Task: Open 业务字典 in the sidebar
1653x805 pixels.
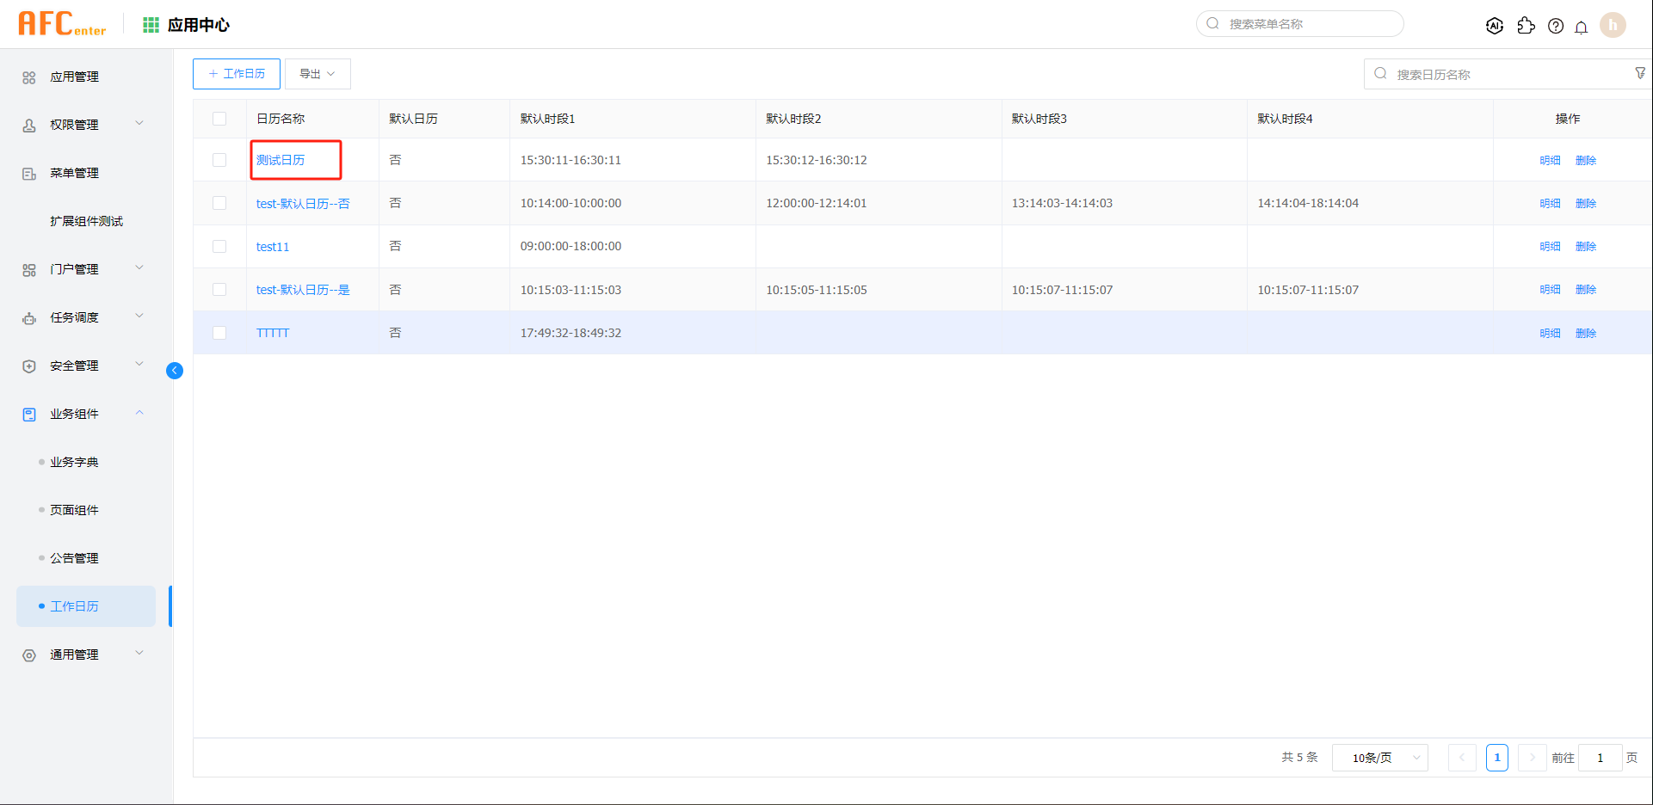Action: tap(74, 462)
